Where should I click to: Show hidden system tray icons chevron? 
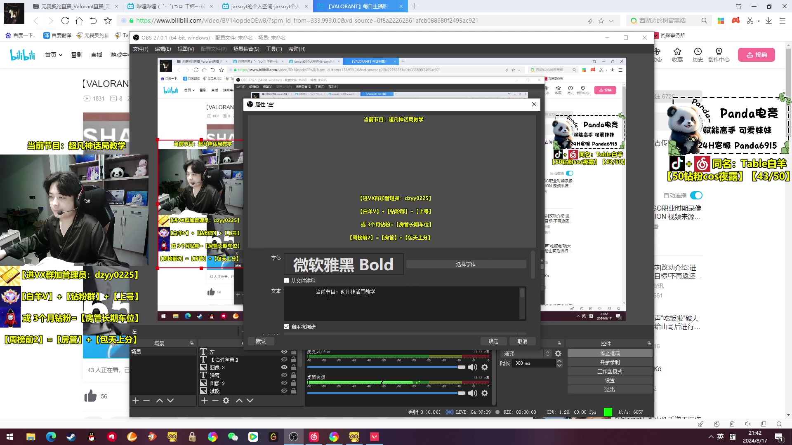[x=711, y=437]
